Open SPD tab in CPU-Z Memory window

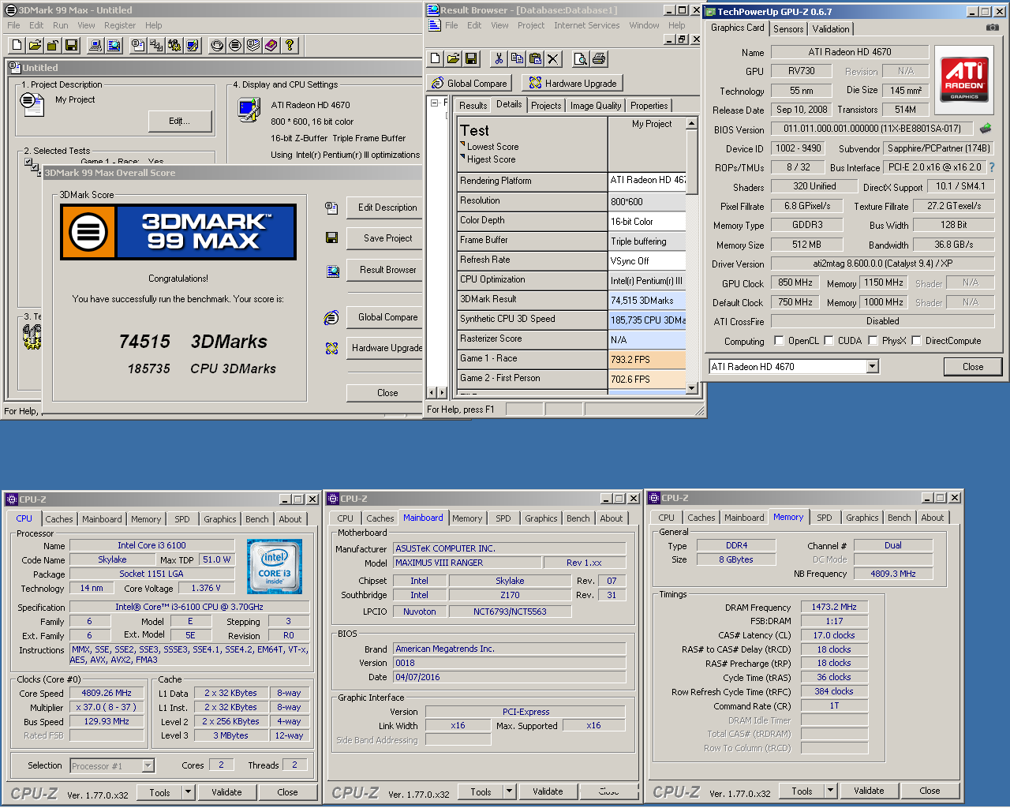coord(825,518)
